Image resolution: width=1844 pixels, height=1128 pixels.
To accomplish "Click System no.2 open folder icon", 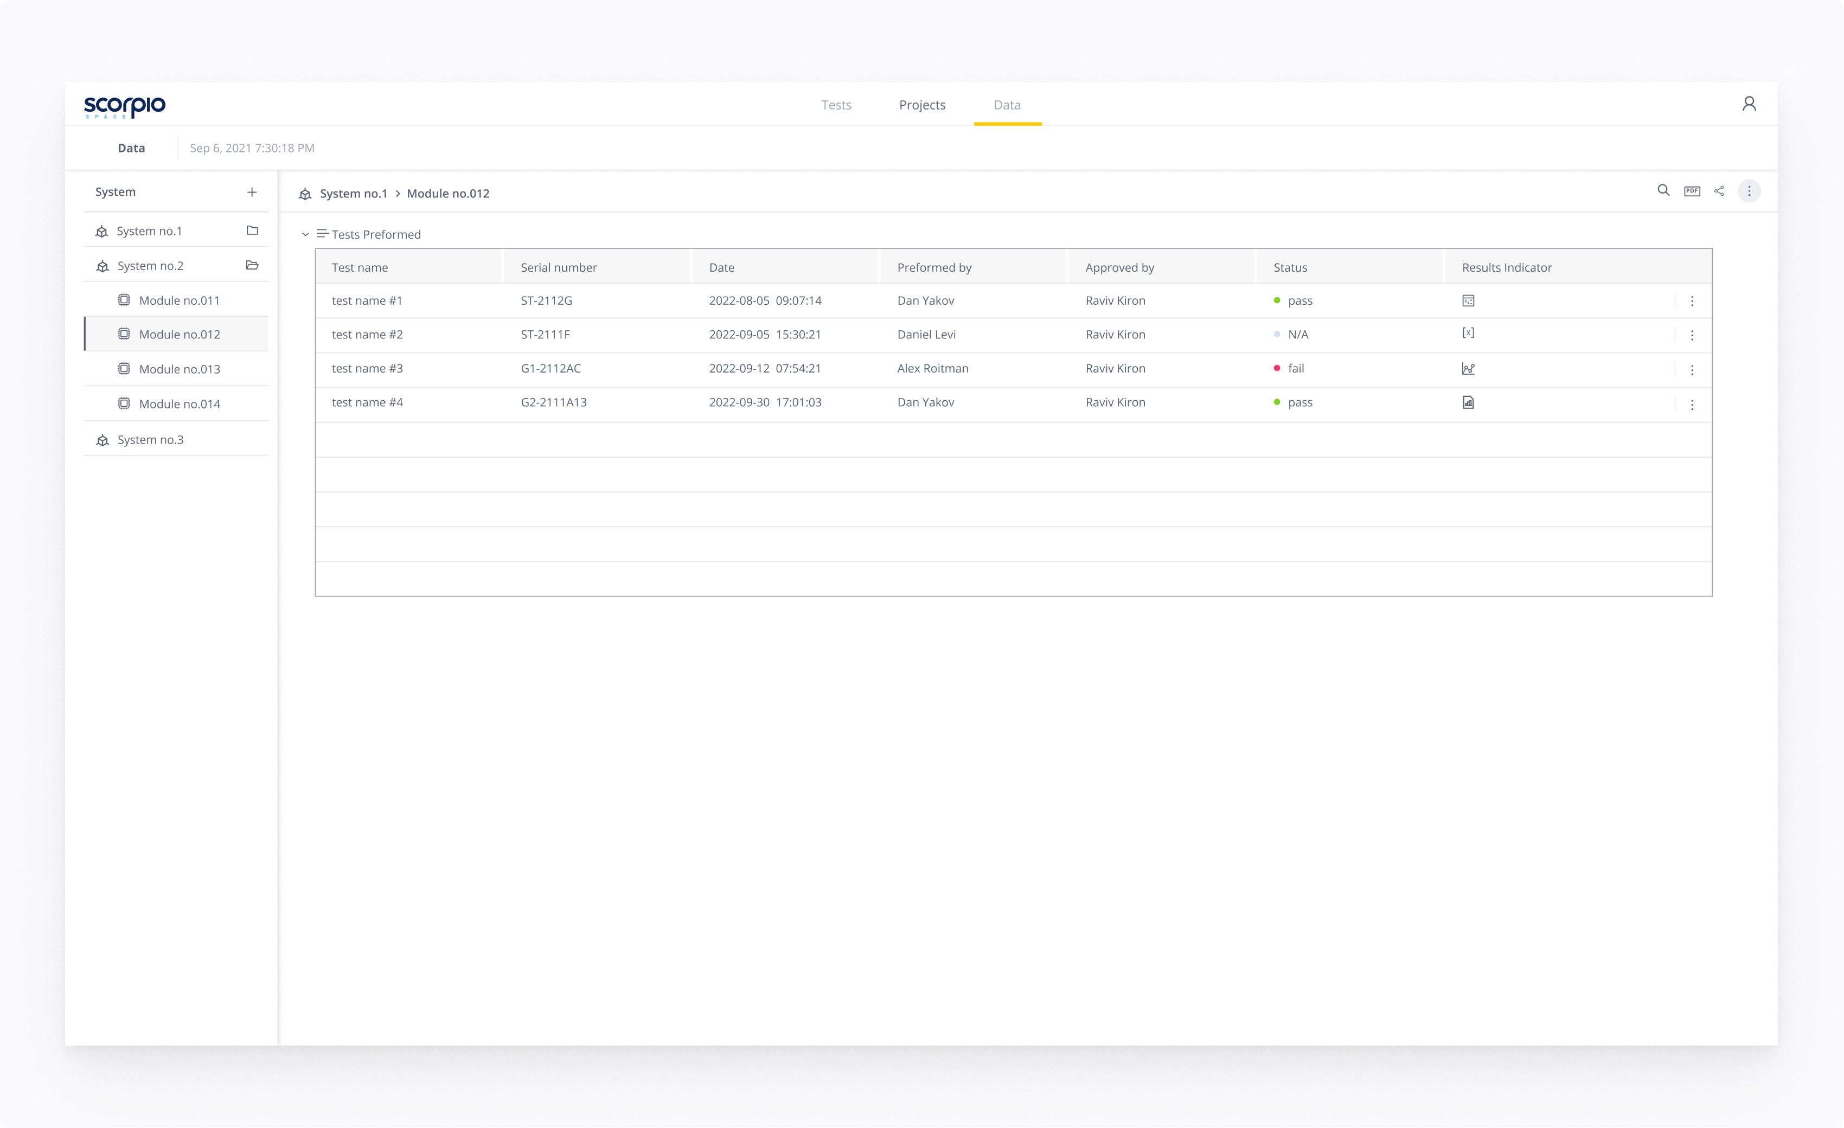I will 252,265.
